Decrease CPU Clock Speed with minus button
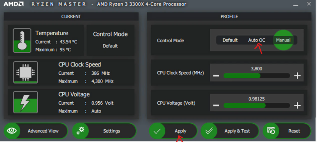 (216, 76)
